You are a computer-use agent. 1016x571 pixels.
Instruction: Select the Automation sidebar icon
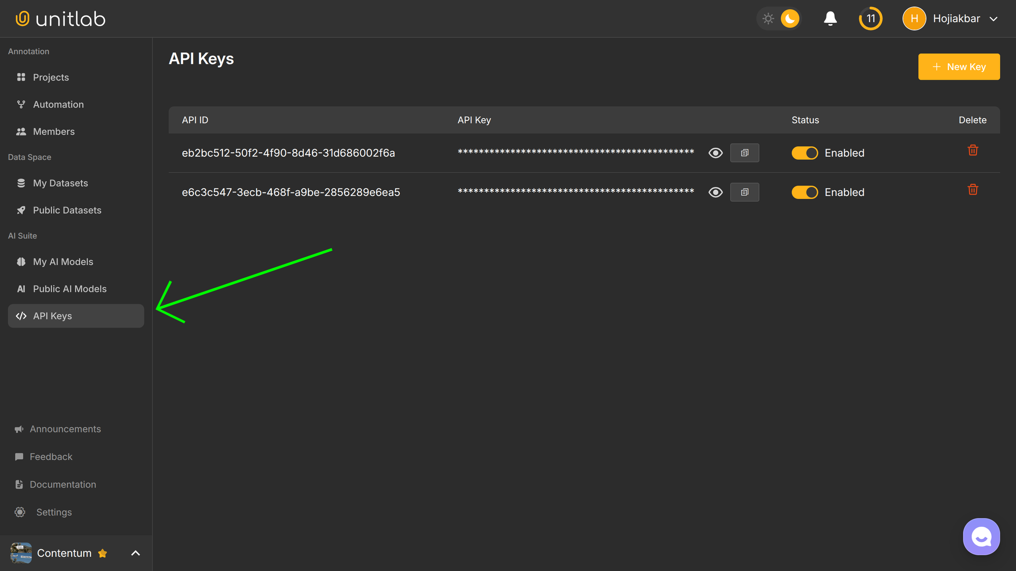(x=58, y=104)
